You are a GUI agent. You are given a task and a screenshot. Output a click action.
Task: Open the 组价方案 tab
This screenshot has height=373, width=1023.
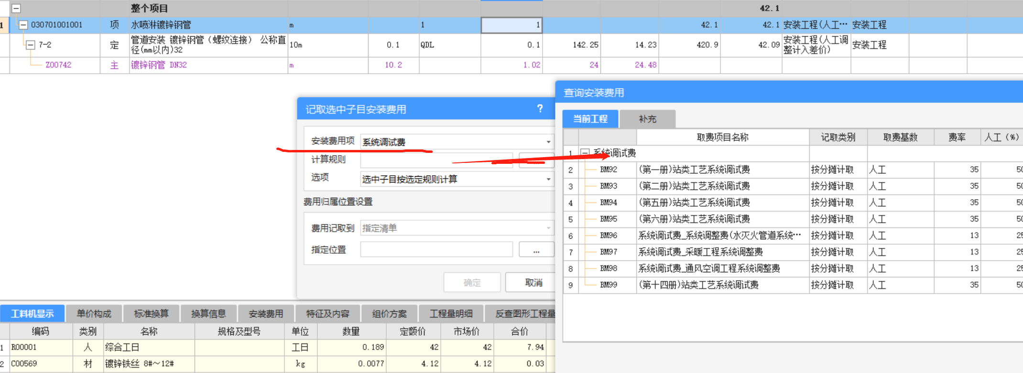390,313
